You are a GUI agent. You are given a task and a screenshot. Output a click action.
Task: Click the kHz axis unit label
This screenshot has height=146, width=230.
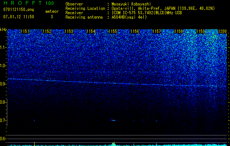[3, 30]
